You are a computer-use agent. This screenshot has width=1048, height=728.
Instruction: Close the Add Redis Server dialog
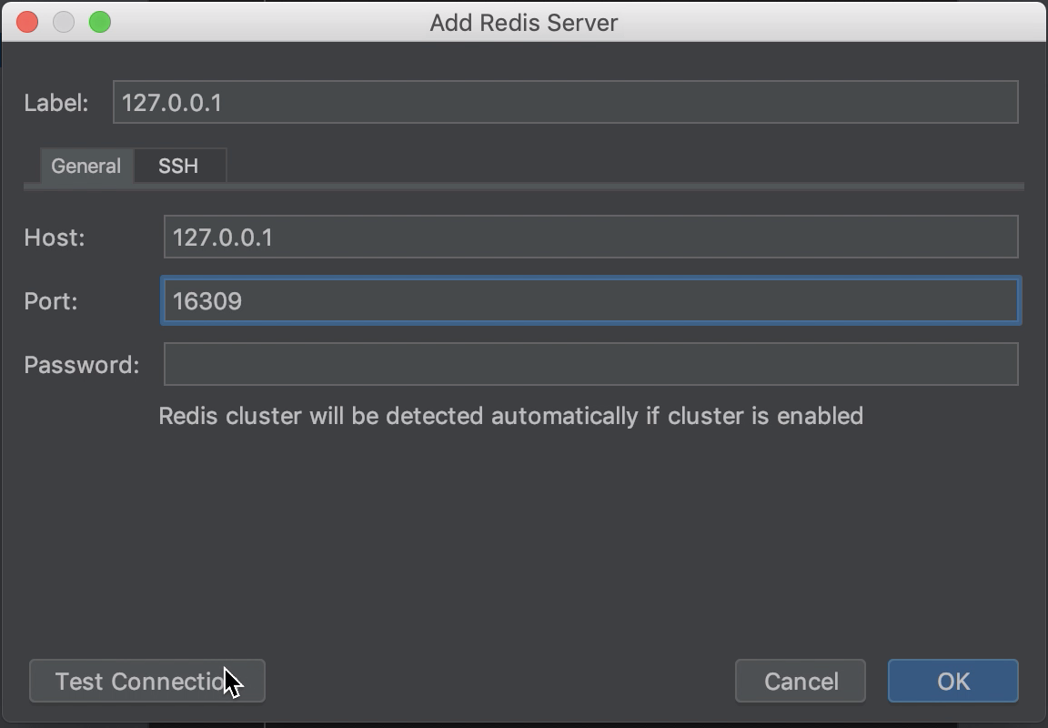click(x=27, y=22)
